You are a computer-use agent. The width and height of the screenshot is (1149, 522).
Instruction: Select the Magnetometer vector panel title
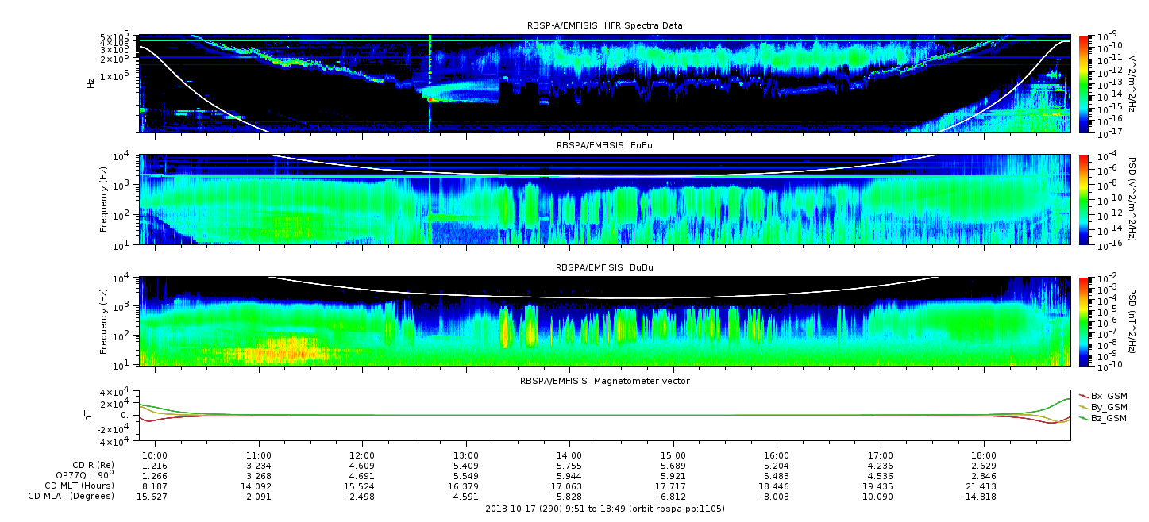coord(604,382)
